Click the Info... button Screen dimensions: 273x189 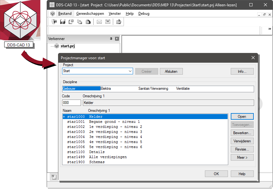tap(242, 72)
